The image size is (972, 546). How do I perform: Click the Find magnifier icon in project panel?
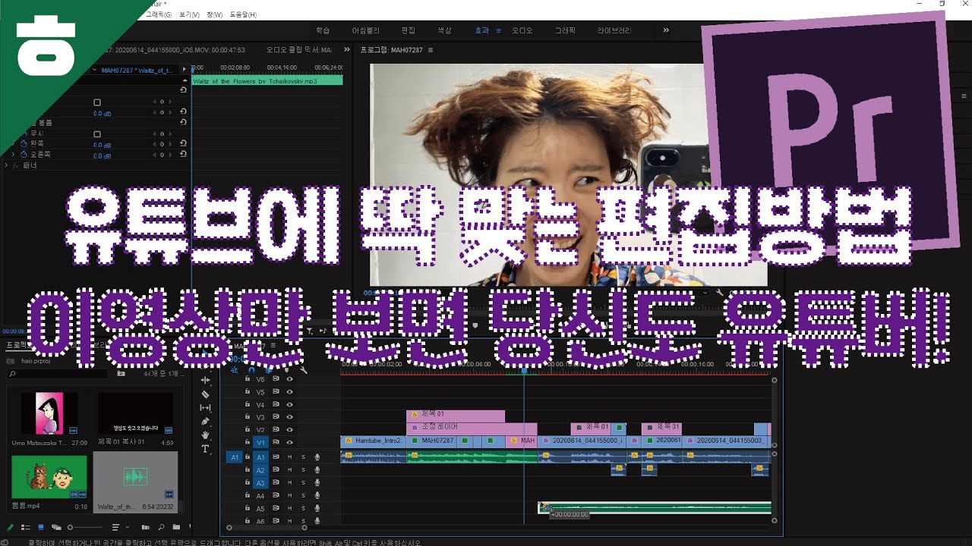(x=162, y=527)
